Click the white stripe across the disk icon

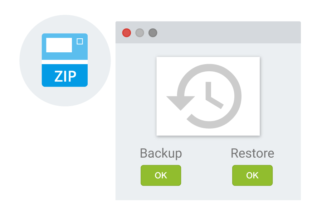point(65,62)
